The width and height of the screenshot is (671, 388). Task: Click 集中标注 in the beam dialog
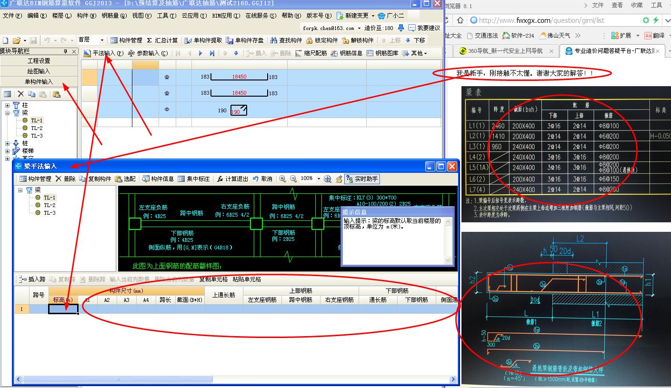point(193,179)
